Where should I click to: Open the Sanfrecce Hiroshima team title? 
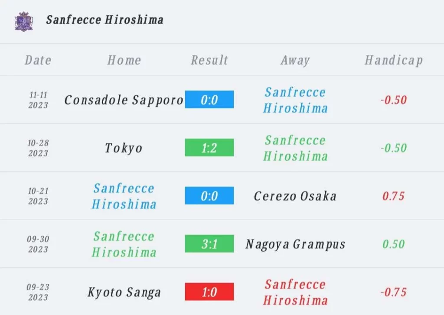click(105, 20)
